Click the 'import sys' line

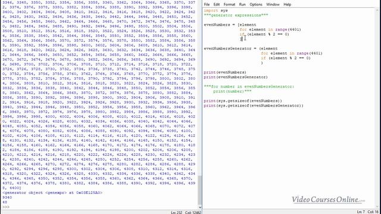pyautogui.click(x=216, y=11)
